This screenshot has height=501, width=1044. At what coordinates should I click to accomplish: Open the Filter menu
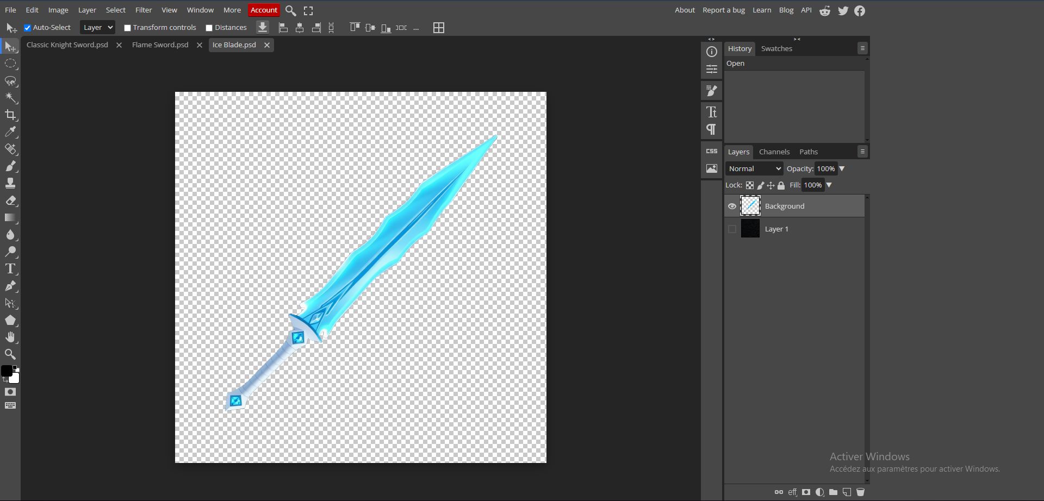144,10
